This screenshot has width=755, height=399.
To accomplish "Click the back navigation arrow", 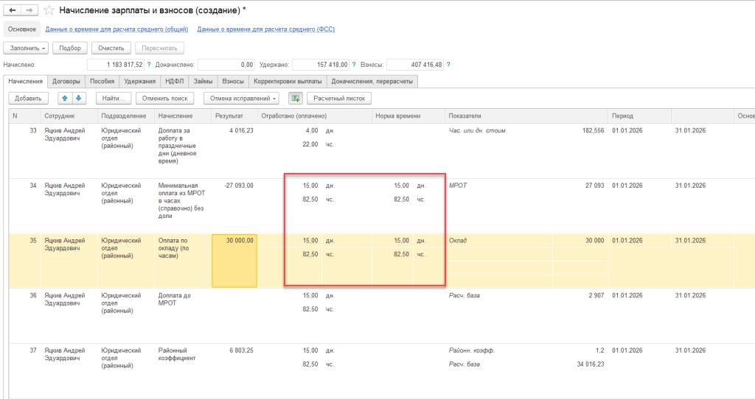I will [13, 10].
